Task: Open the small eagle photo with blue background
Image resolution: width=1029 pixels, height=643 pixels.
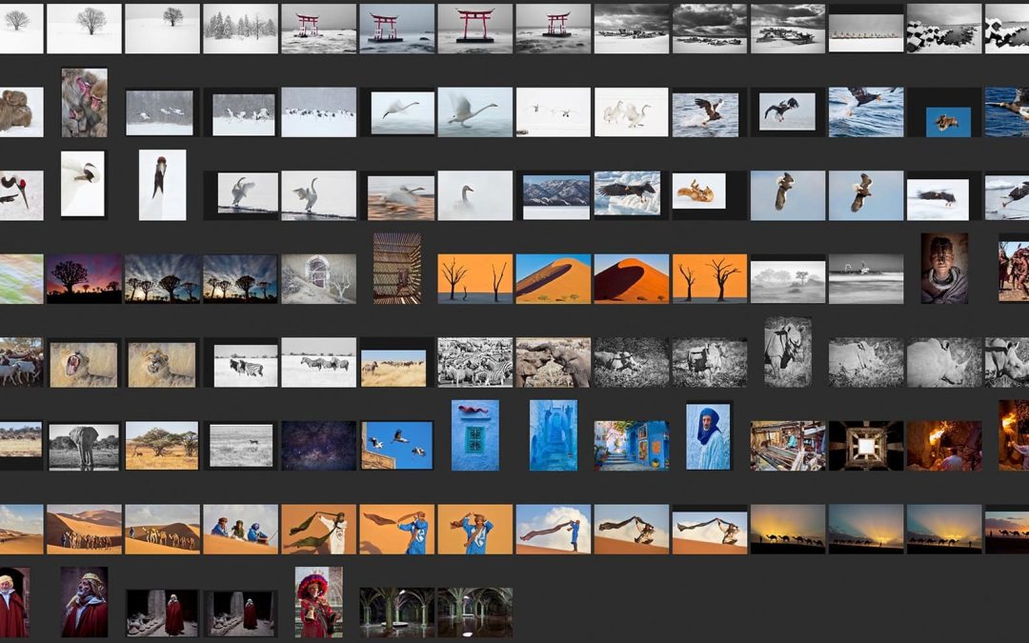Action: pyautogui.click(x=948, y=122)
